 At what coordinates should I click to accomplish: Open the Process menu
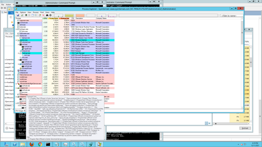(x=36, y=12)
